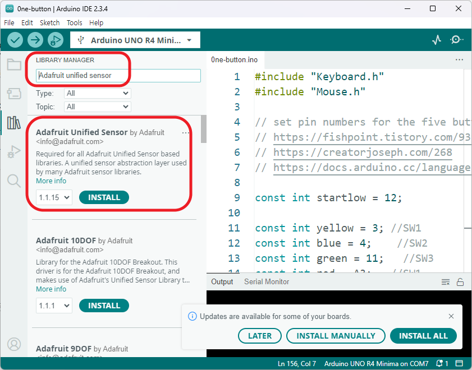Click the Arduino IDE app logo icon

[x=10, y=9]
